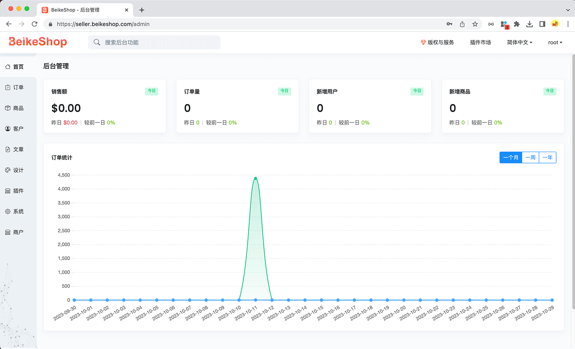The image size is (575, 349).
Task: Click 昨日 $0.00 in sales card
Action: [x=64, y=122]
